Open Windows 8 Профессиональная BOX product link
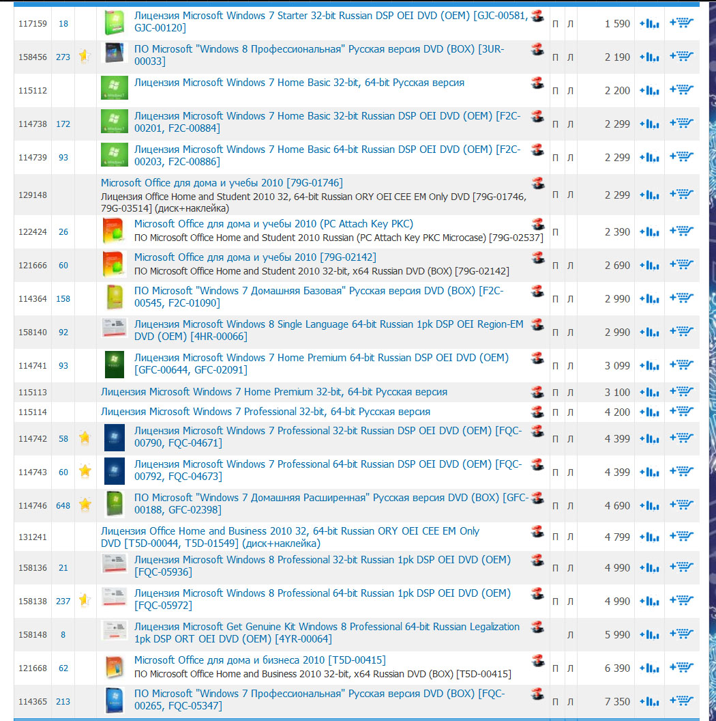This screenshot has height=721, width=716. coord(319,55)
